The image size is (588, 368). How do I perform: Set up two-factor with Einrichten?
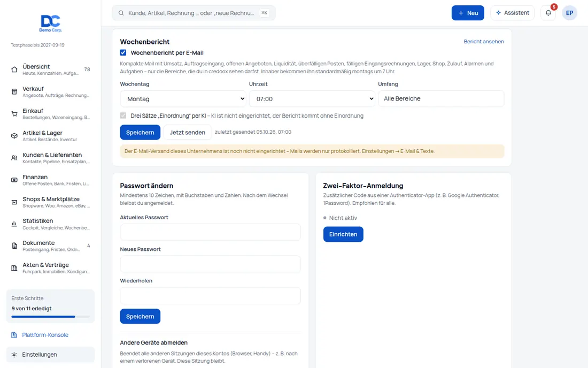click(343, 234)
